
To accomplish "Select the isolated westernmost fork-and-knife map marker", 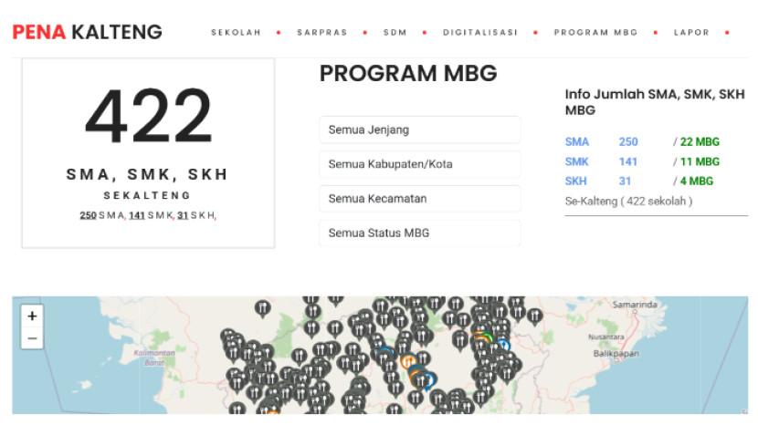I will (x=262, y=308).
